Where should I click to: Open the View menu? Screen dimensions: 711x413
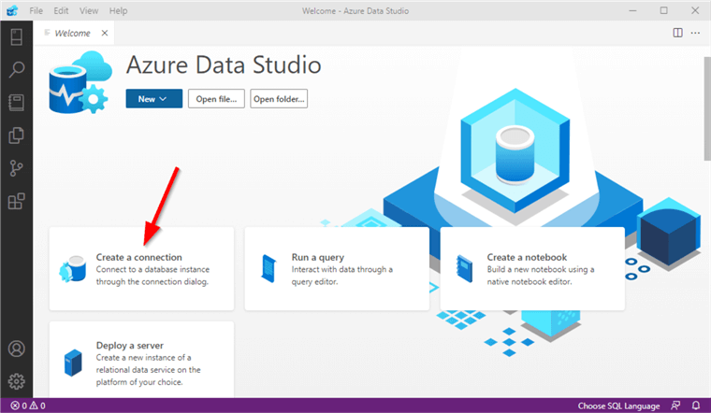click(x=89, y=10)
